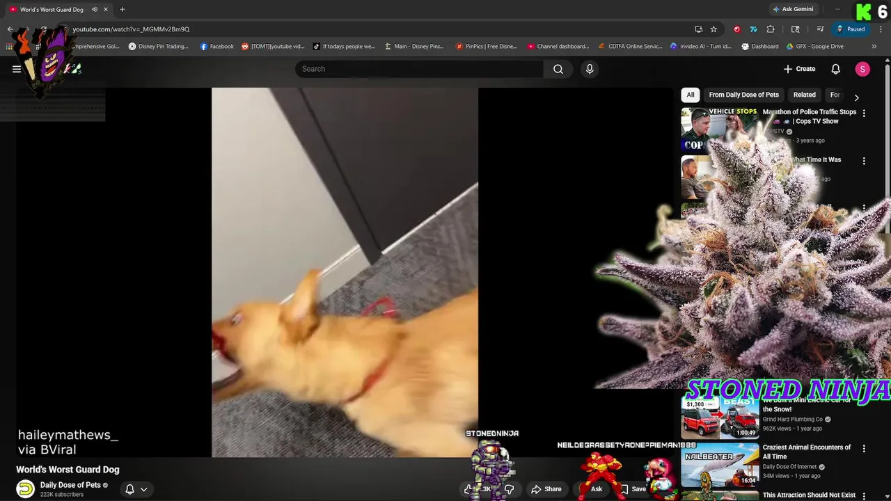Viewport: 891px width, 501px height.
Task: Open the account avatar menu
Action: coord(862,69)
